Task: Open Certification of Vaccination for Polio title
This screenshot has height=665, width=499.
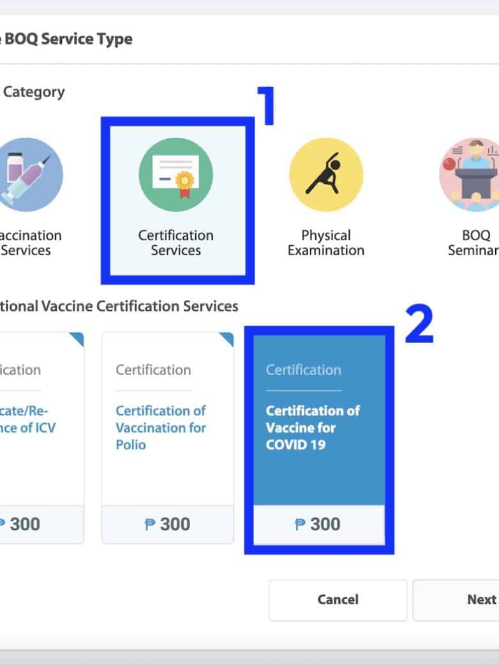Action: point(161,427)
